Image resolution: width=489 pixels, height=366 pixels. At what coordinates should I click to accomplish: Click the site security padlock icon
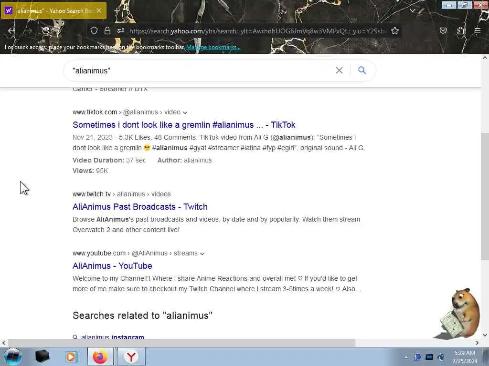[107, 30]
